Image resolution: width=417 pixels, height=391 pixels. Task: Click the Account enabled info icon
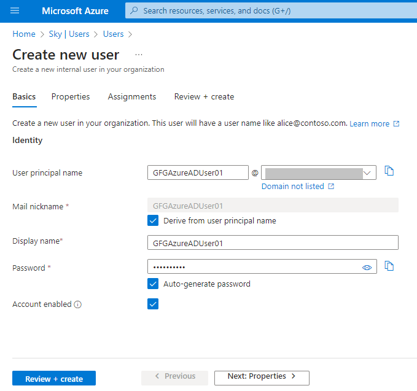pyautogui.click(x=78, y=304)
